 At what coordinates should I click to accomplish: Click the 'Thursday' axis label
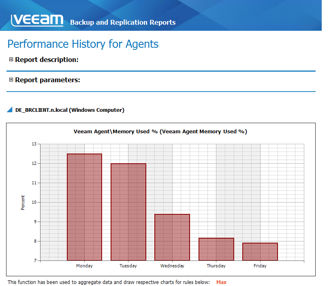(216, 266)
